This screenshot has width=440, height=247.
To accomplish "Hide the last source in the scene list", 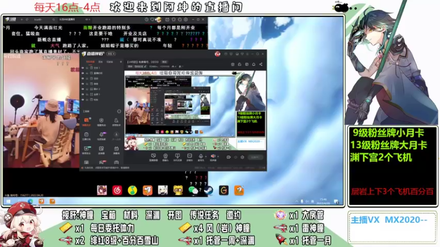I will point(82,100).
